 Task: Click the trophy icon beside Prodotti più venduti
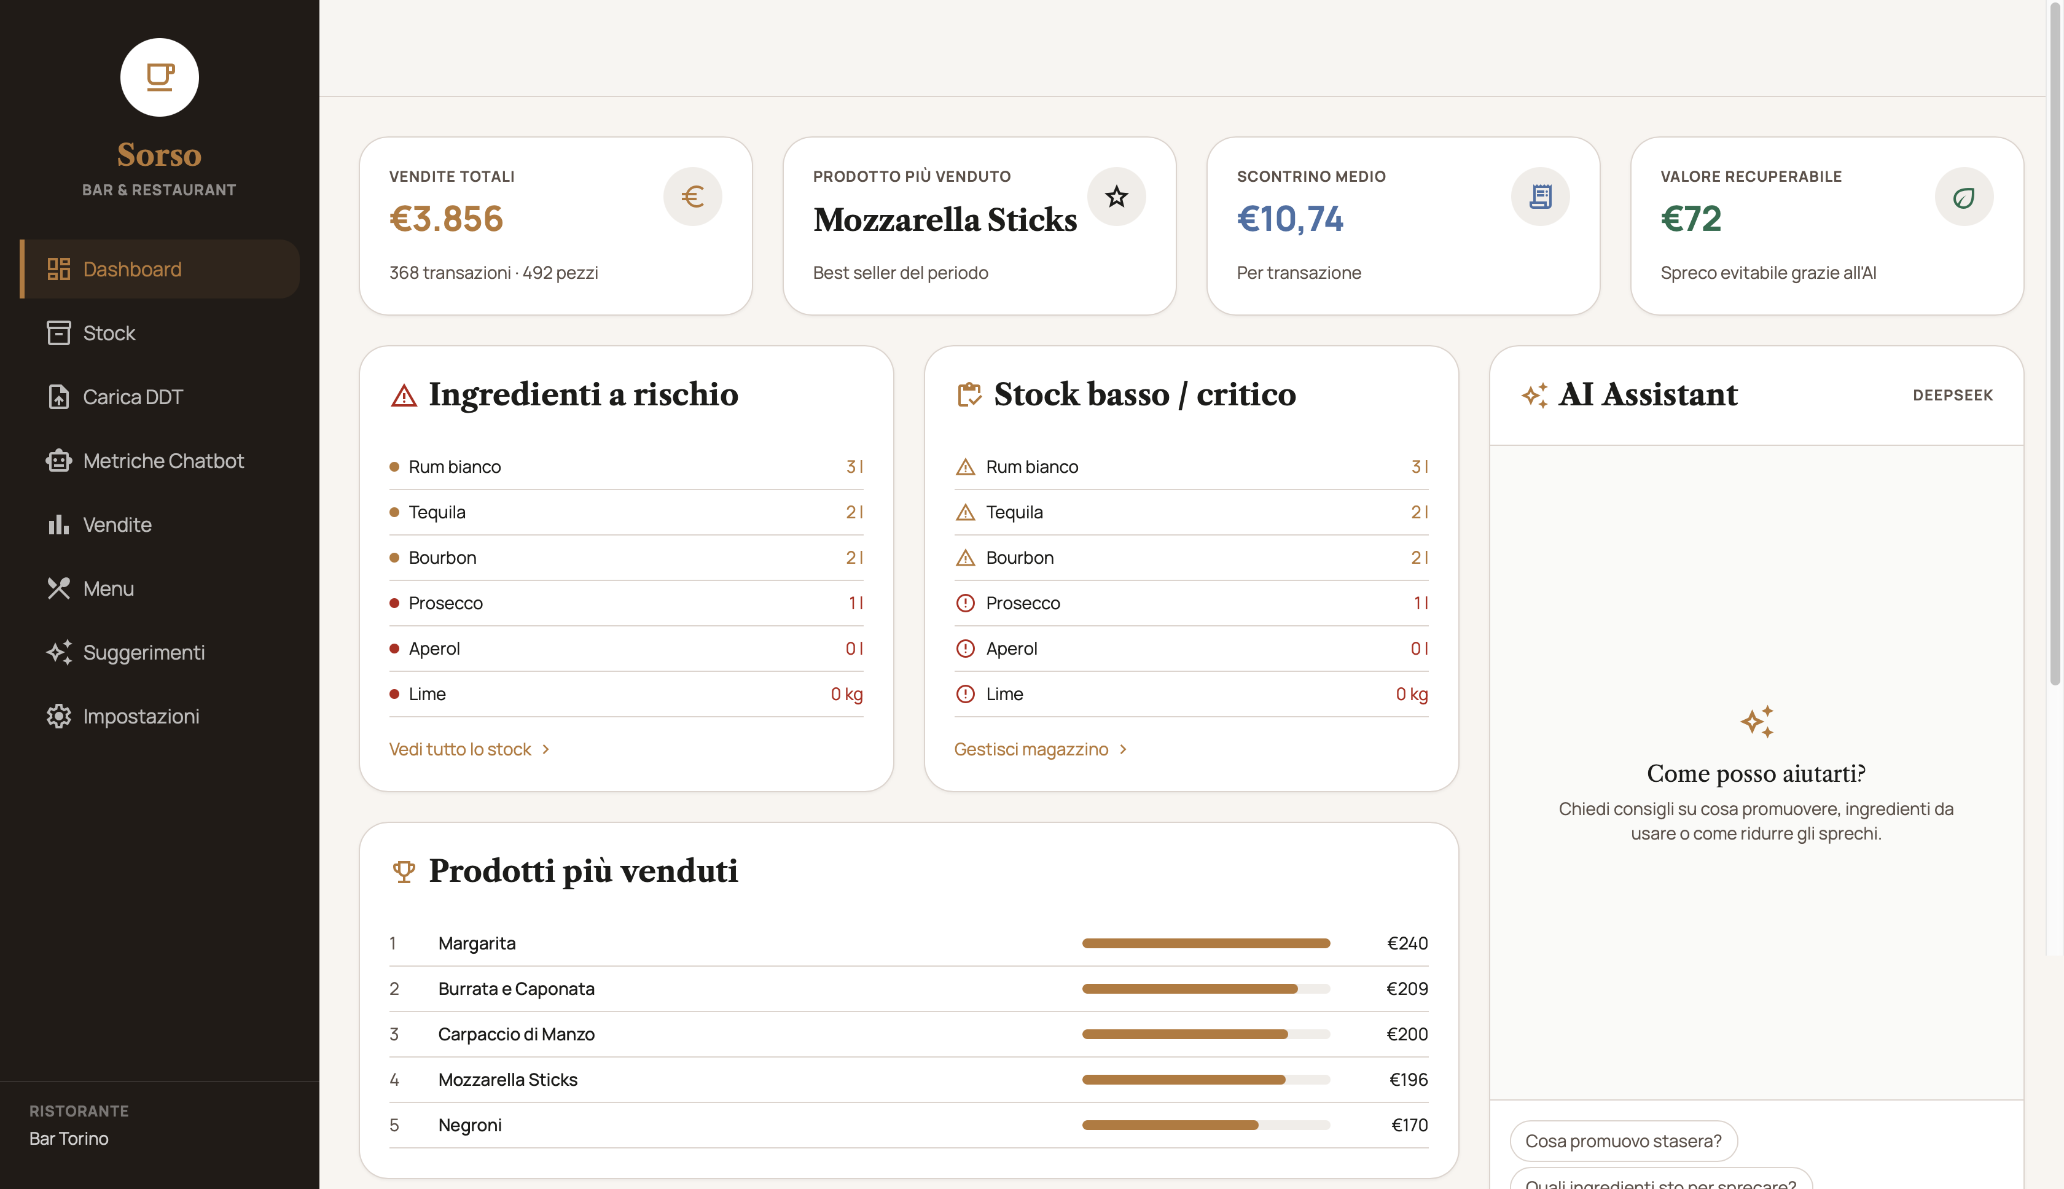click(404, 871)
